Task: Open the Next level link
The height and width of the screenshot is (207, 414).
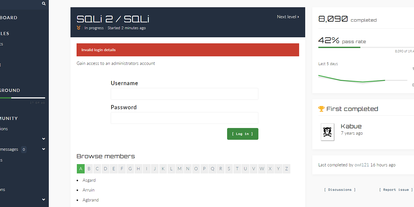Action: coord(288,17)
